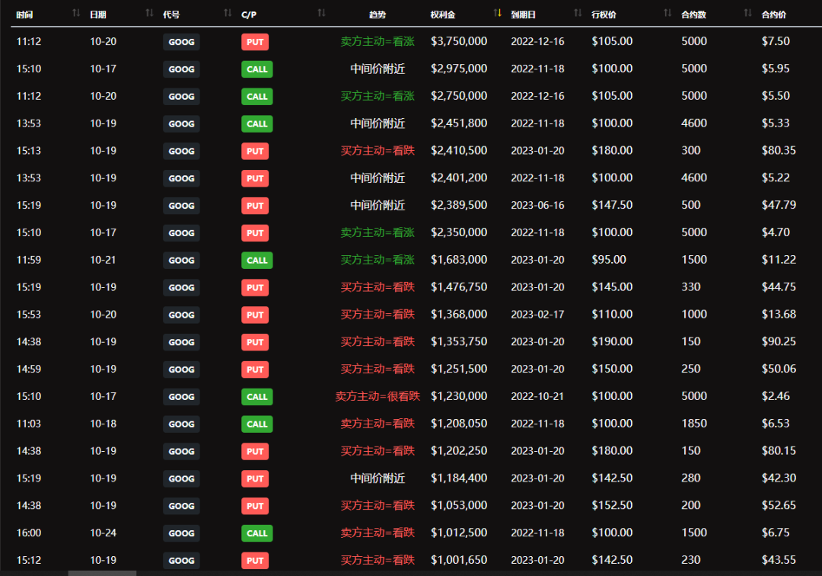Select the expiry date 2023-06-16

pyautogui.click(x=537, y=205)
